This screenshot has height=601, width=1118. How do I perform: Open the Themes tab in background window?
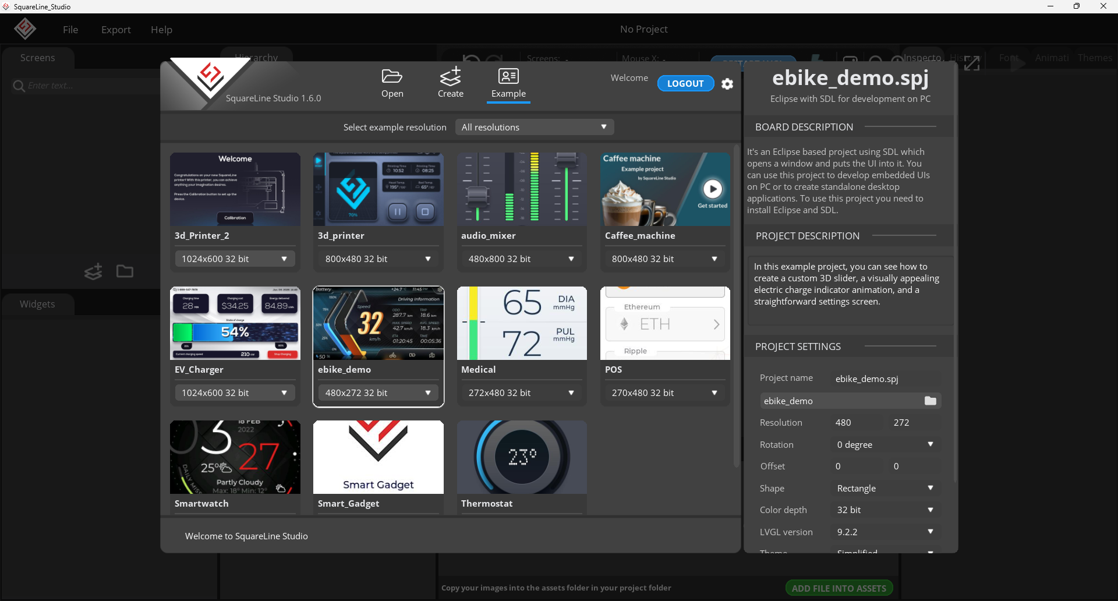(x=1095, y=58)
